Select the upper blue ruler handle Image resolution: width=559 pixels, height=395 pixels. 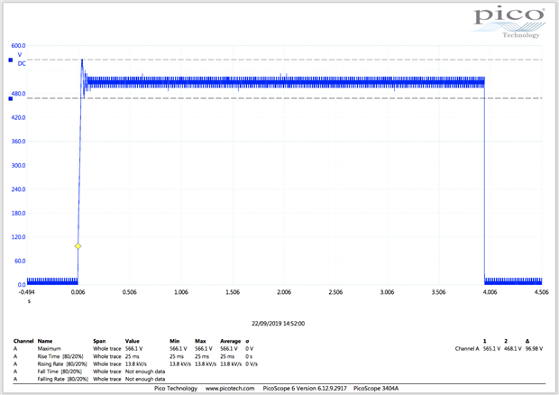(10, 60)
